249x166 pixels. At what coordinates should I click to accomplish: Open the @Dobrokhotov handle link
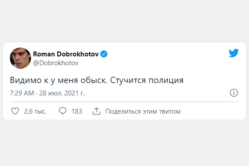coord(56,63)
